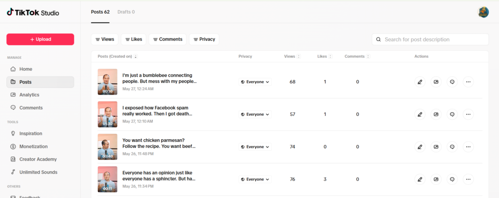Edit the Facebook spam post with the pencil icon
Image resolution: width=499 pixels, height=198 pixels.
tap(420, 114)
